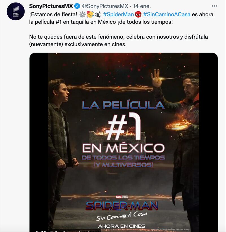The height and width of the screenshot is (232, 226).
Task: Open the SonyPicturesMX profile avatar
Action: pyautogui.click(x=16, y=11)
